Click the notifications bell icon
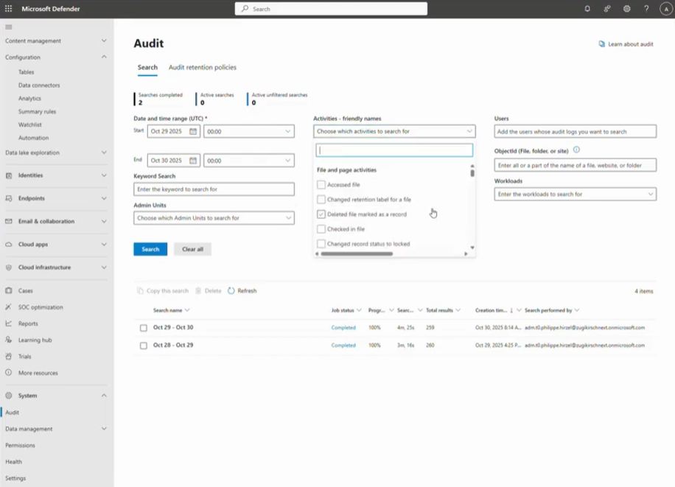Viewport: 675px width, 487px height. [x=587, y=9]
